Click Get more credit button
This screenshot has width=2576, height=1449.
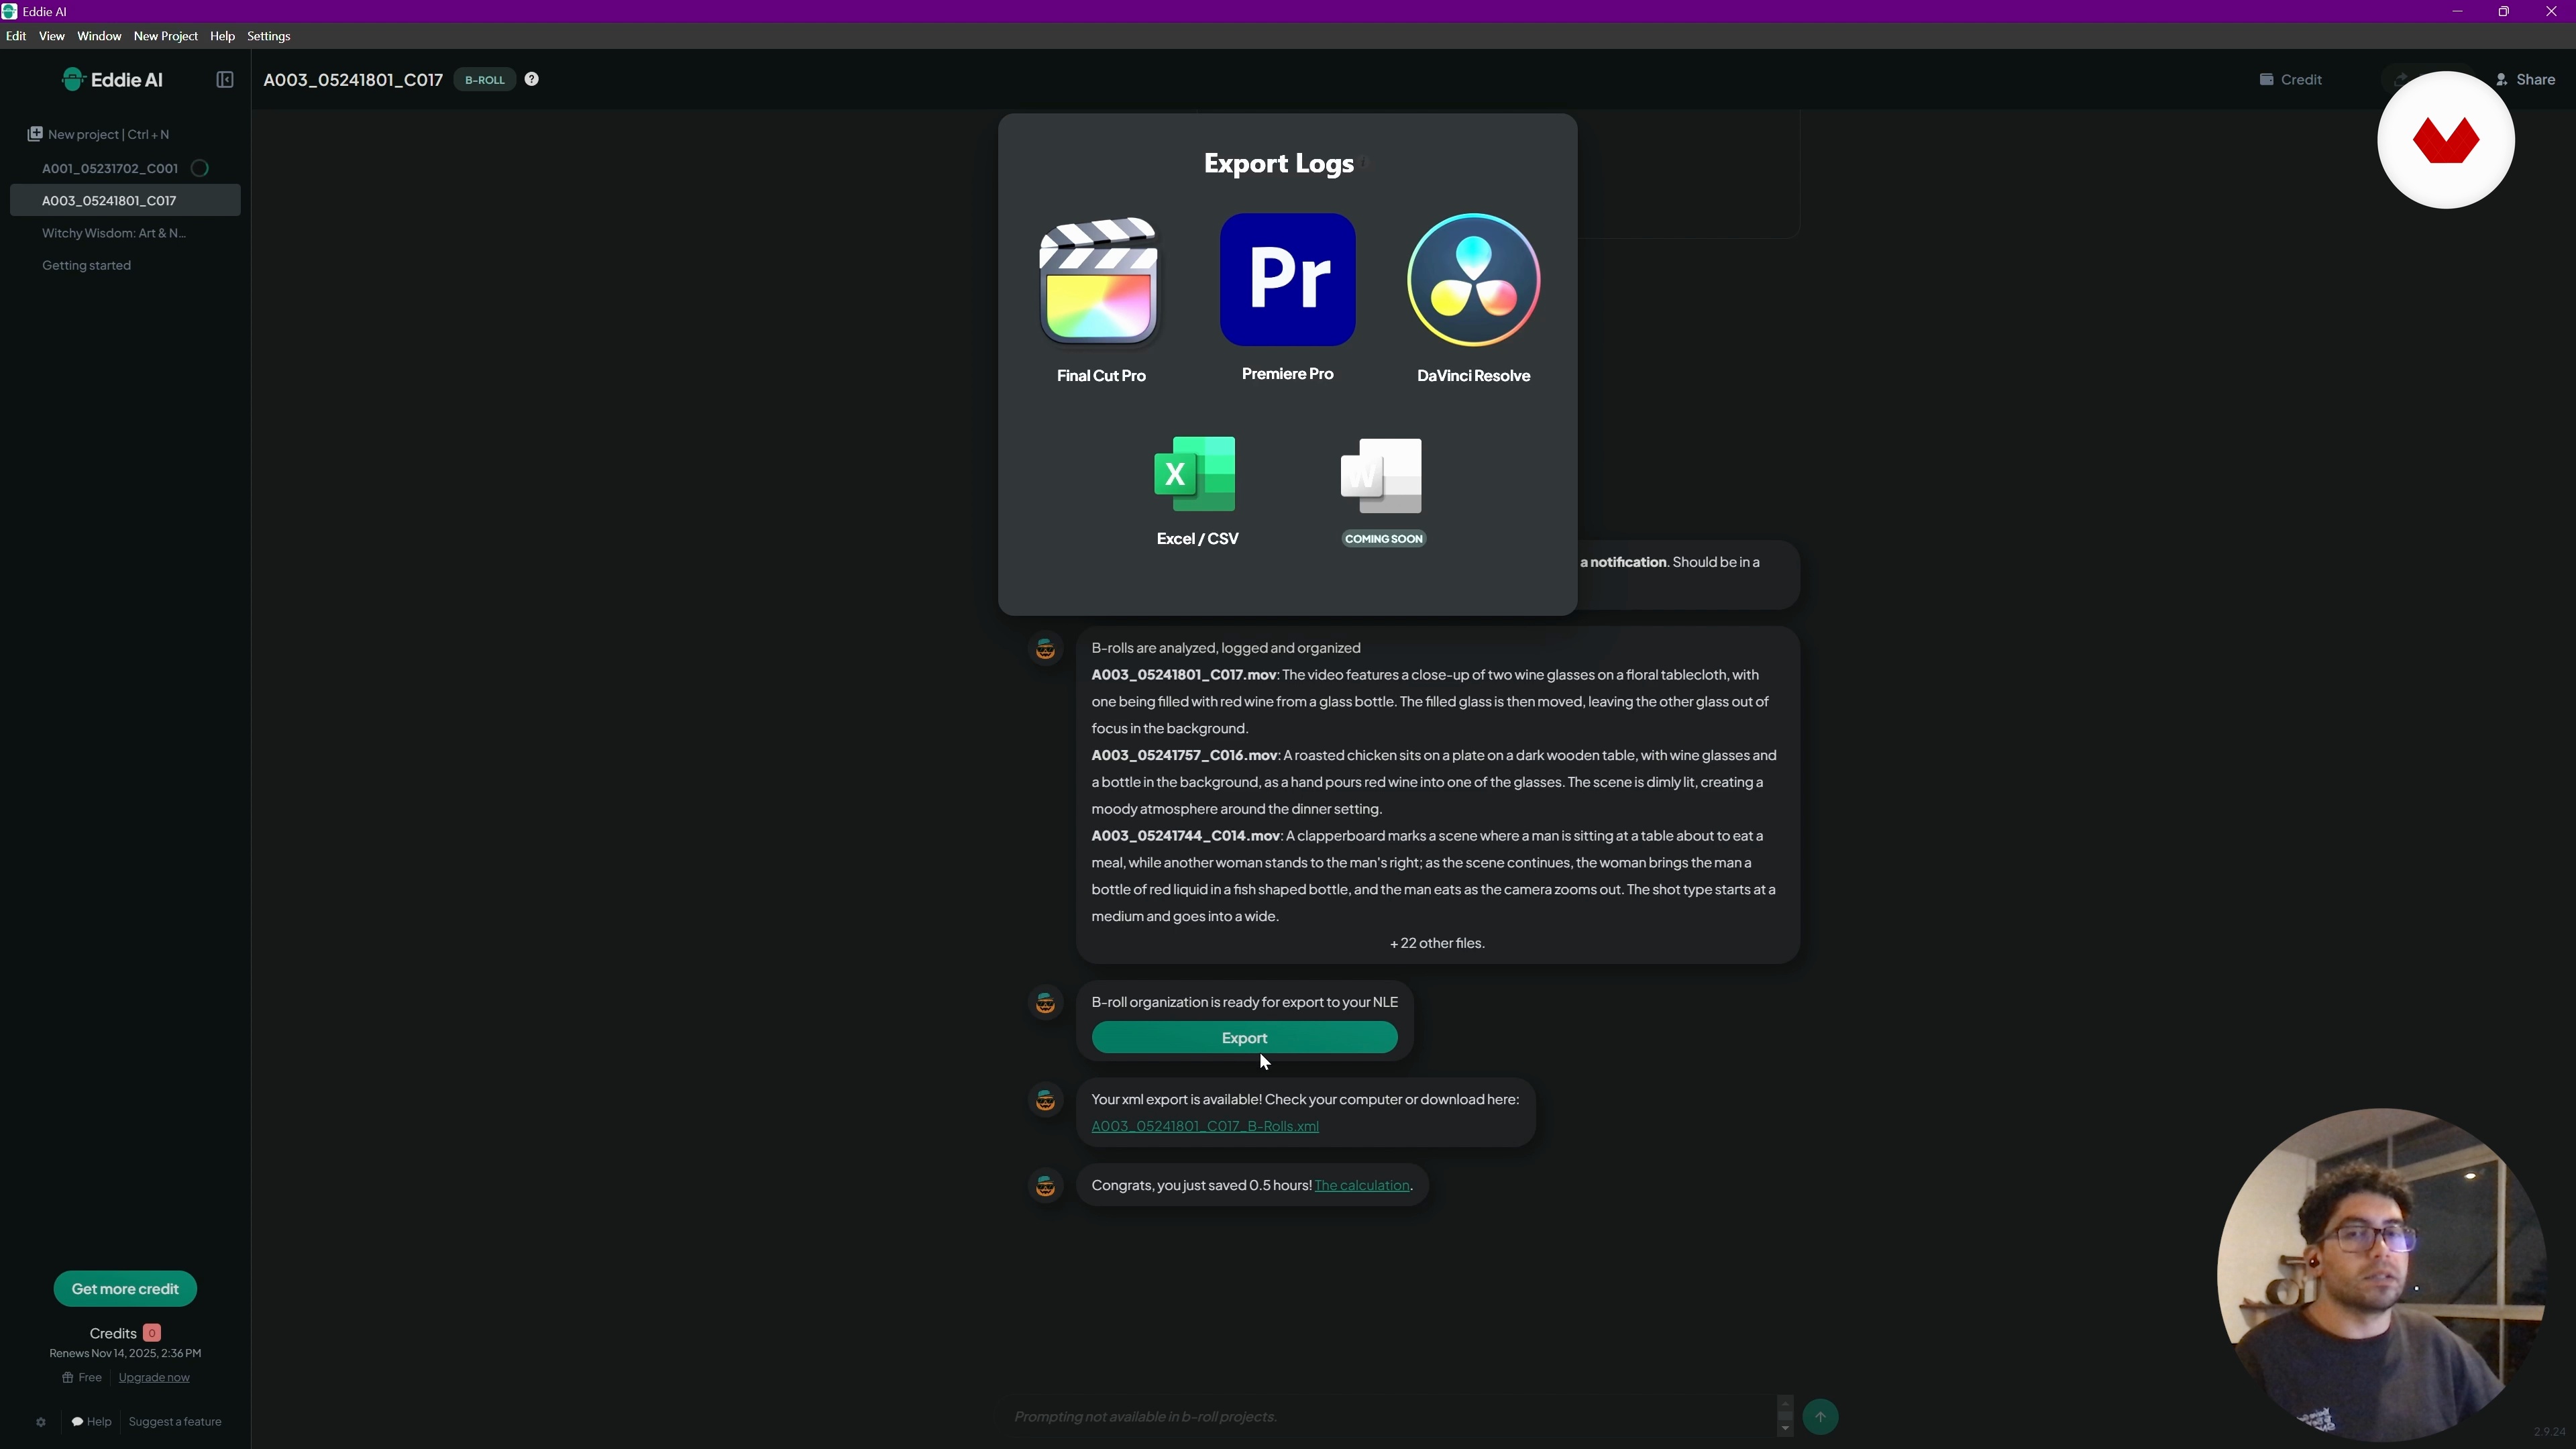coord(125,1289)
